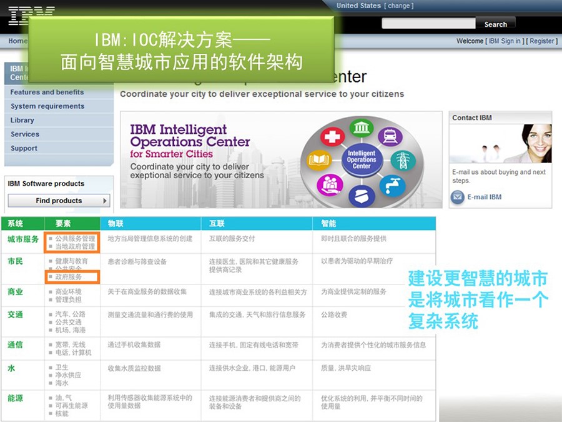The width and height of the screenshot is (562, 422).
Task: Click the Contact IBM woman photo
Action: click(500, 144)
